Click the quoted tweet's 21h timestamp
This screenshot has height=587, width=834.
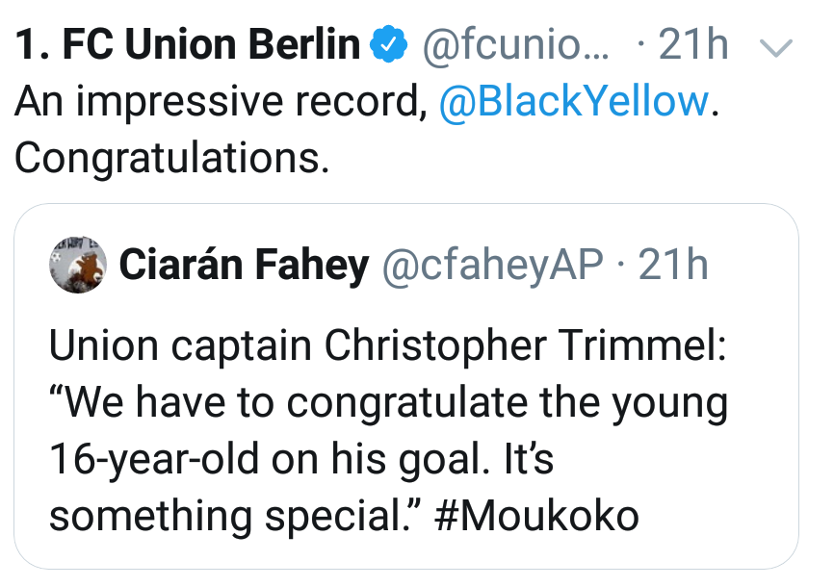click(673, 265)
